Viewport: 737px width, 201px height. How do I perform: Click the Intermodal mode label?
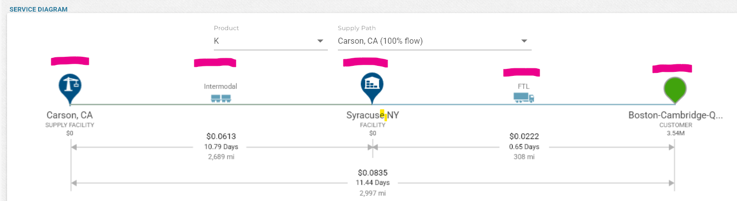[220, 86]
